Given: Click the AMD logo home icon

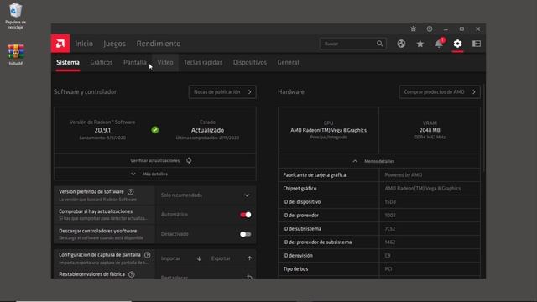Looking at the screenshot, I should point(60,44).
